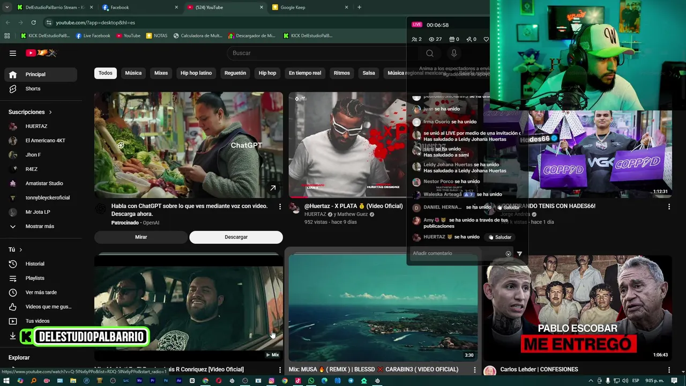Viewport: 686px width, 386px height.
Task: Open the Windows Start menu
Action: pyautogui.click(x=6, y=381)
